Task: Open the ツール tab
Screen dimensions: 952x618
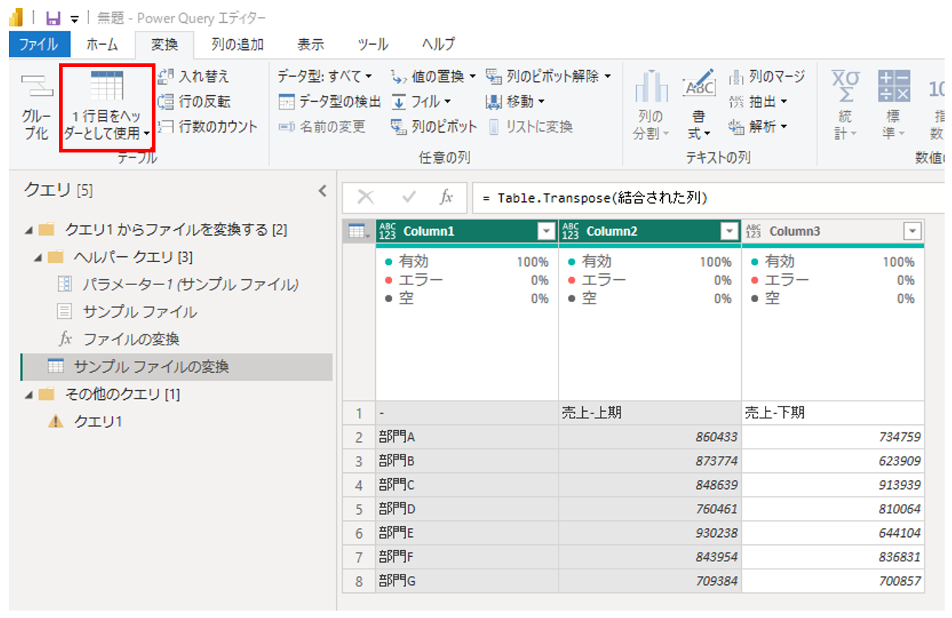Action: pyautogui.click(x=373, y=44)
